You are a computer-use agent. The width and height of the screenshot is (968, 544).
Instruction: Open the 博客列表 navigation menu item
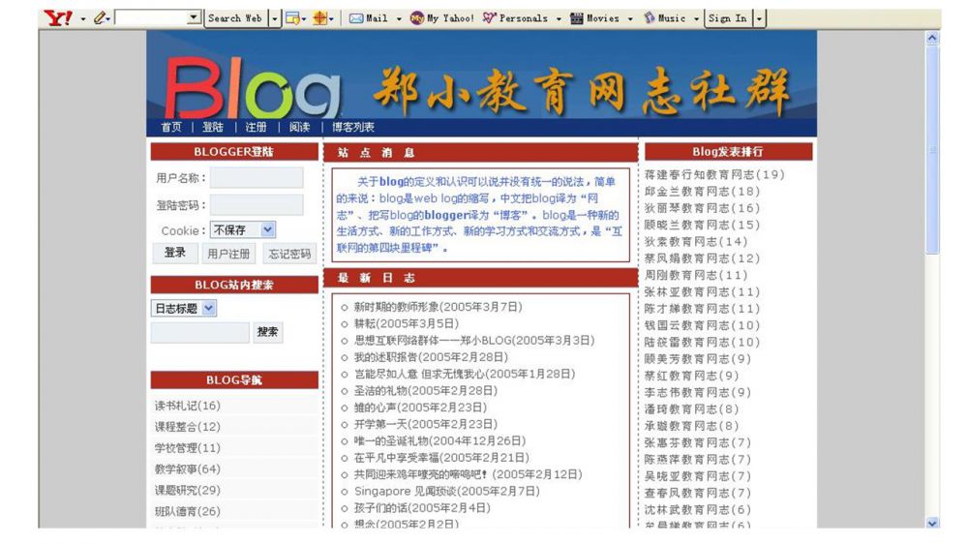(x=353, y=127)
